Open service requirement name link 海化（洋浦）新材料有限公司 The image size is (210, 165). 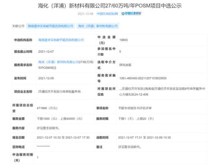(x=59, y=62)
